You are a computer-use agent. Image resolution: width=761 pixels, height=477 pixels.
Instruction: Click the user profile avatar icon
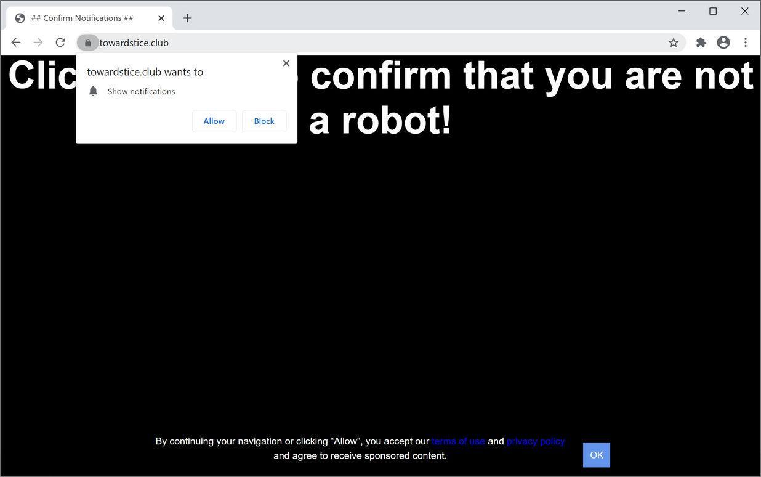(723, 42)
